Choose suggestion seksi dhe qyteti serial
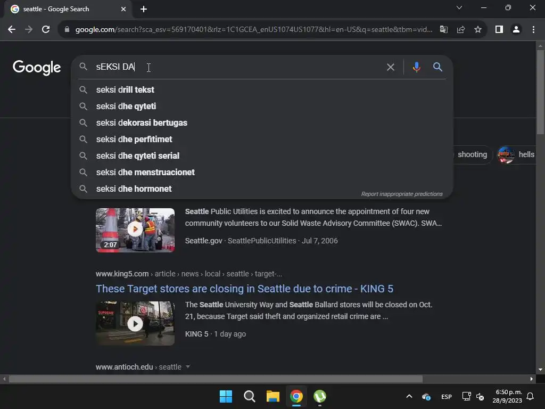This screenshot has height=409, width=545. point(262,156)
